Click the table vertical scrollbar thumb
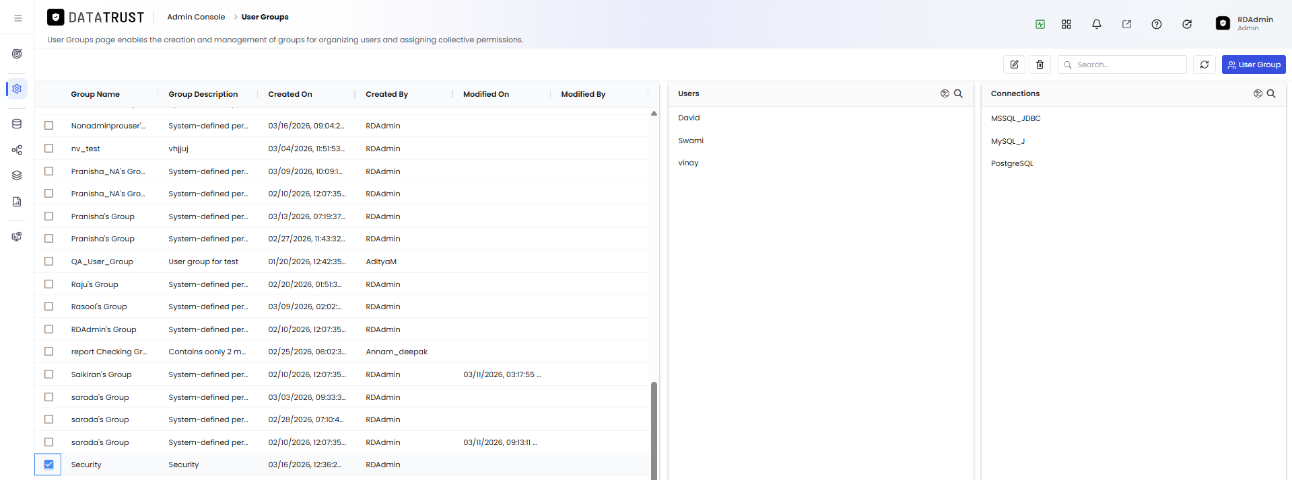 pyautogui.click(x=654, y=430)
